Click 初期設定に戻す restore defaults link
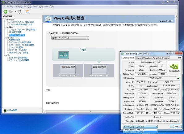This screenshot has height=134, width=184. point(166,21)
